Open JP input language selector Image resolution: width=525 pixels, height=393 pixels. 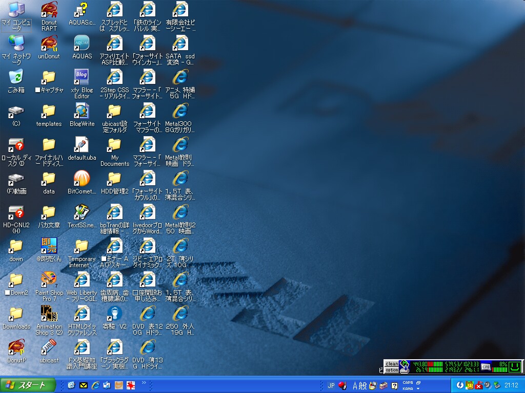point(331,385)
